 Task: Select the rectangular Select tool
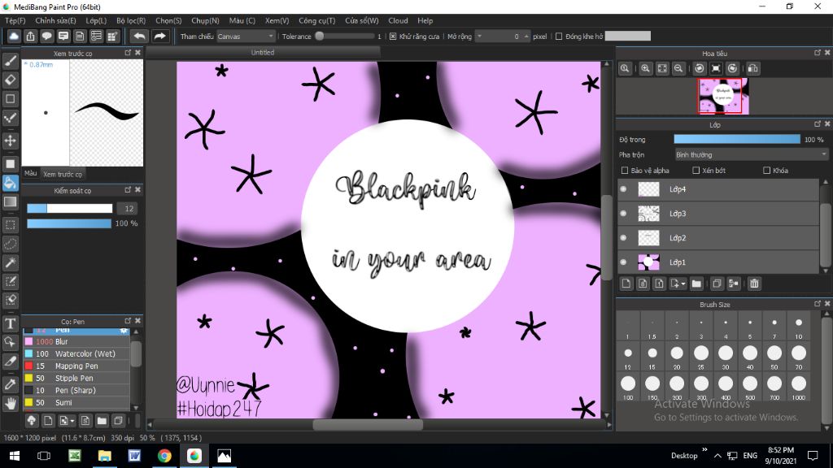tap(10, 225)
